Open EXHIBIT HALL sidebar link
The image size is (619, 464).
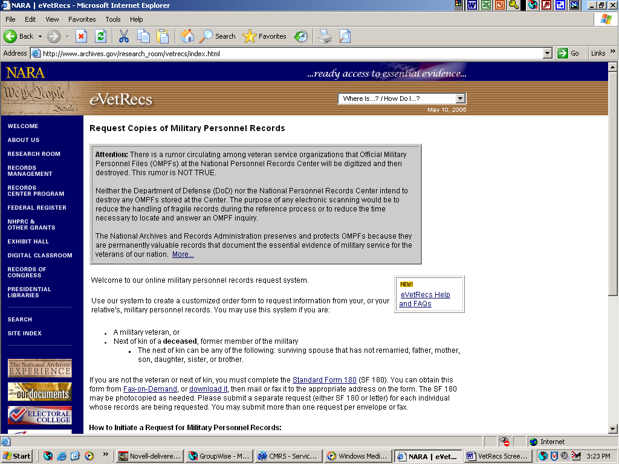click(28, 242)
